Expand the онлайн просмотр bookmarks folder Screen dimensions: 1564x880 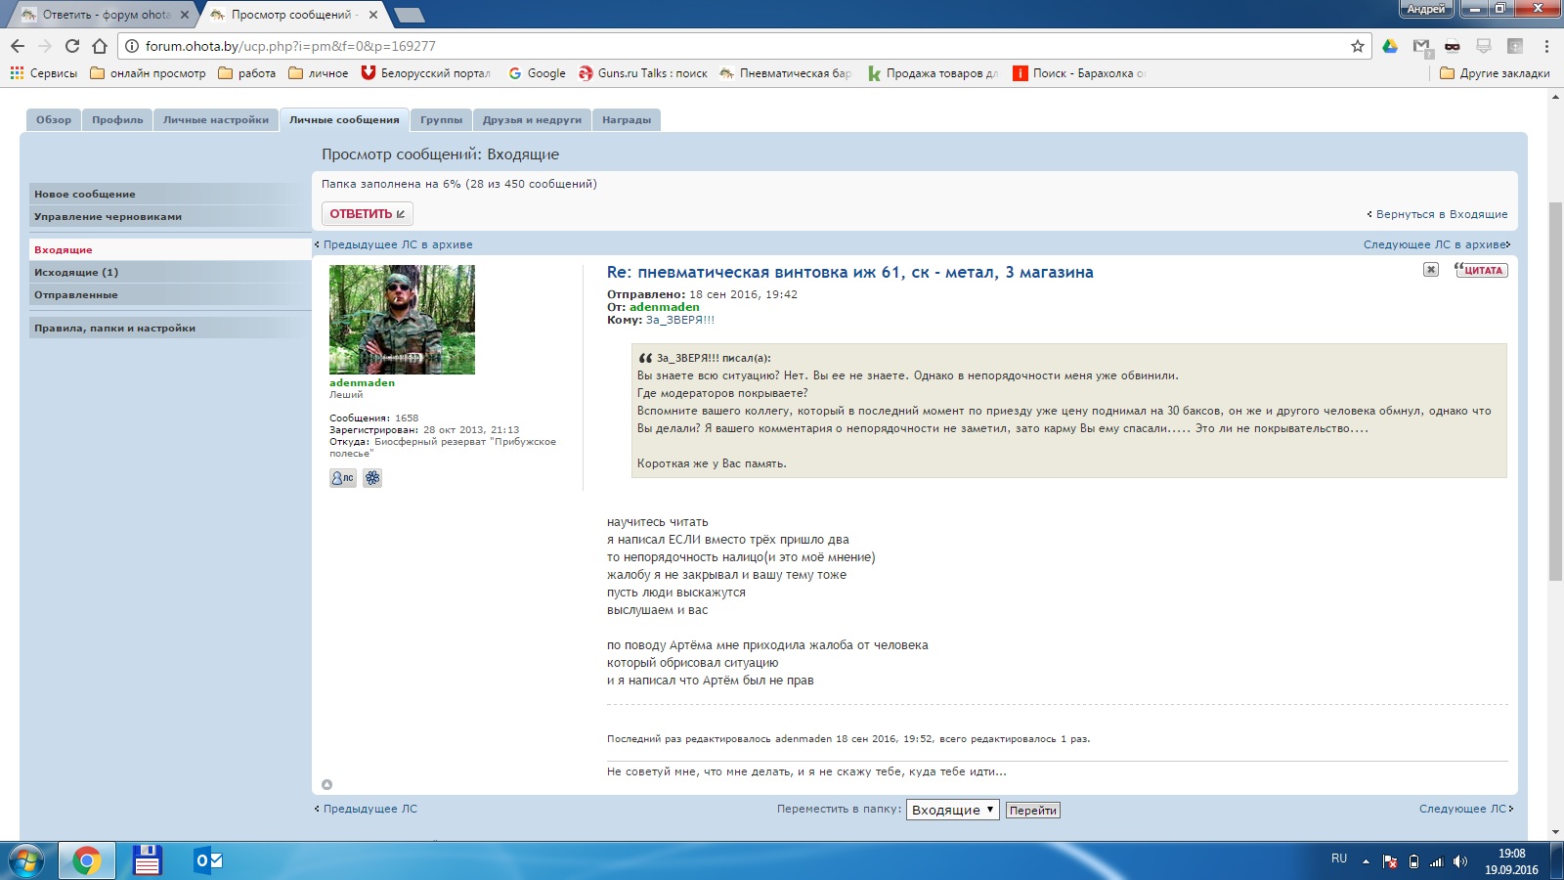148,73
